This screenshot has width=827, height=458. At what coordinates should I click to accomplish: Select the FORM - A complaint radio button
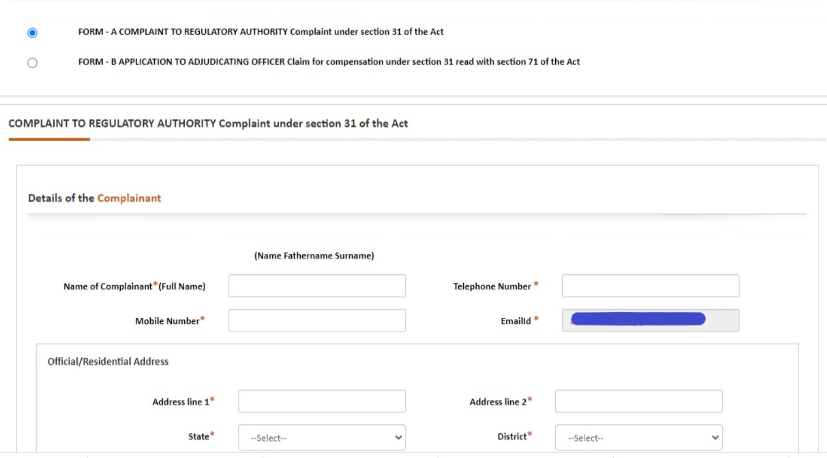coord(32,32)
